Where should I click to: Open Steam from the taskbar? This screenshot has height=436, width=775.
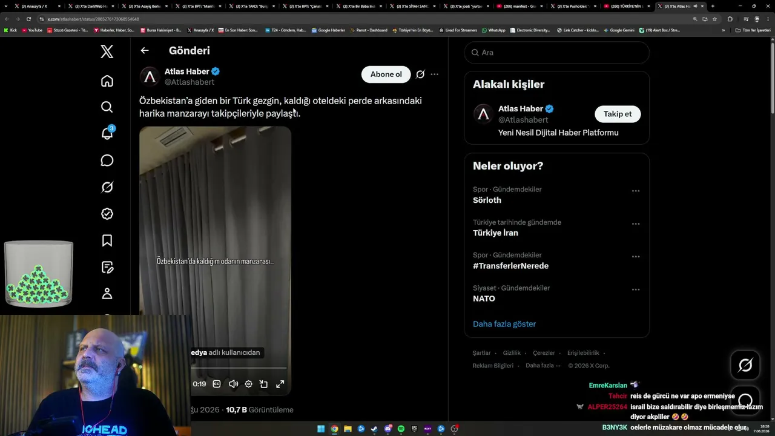[374, 429]
